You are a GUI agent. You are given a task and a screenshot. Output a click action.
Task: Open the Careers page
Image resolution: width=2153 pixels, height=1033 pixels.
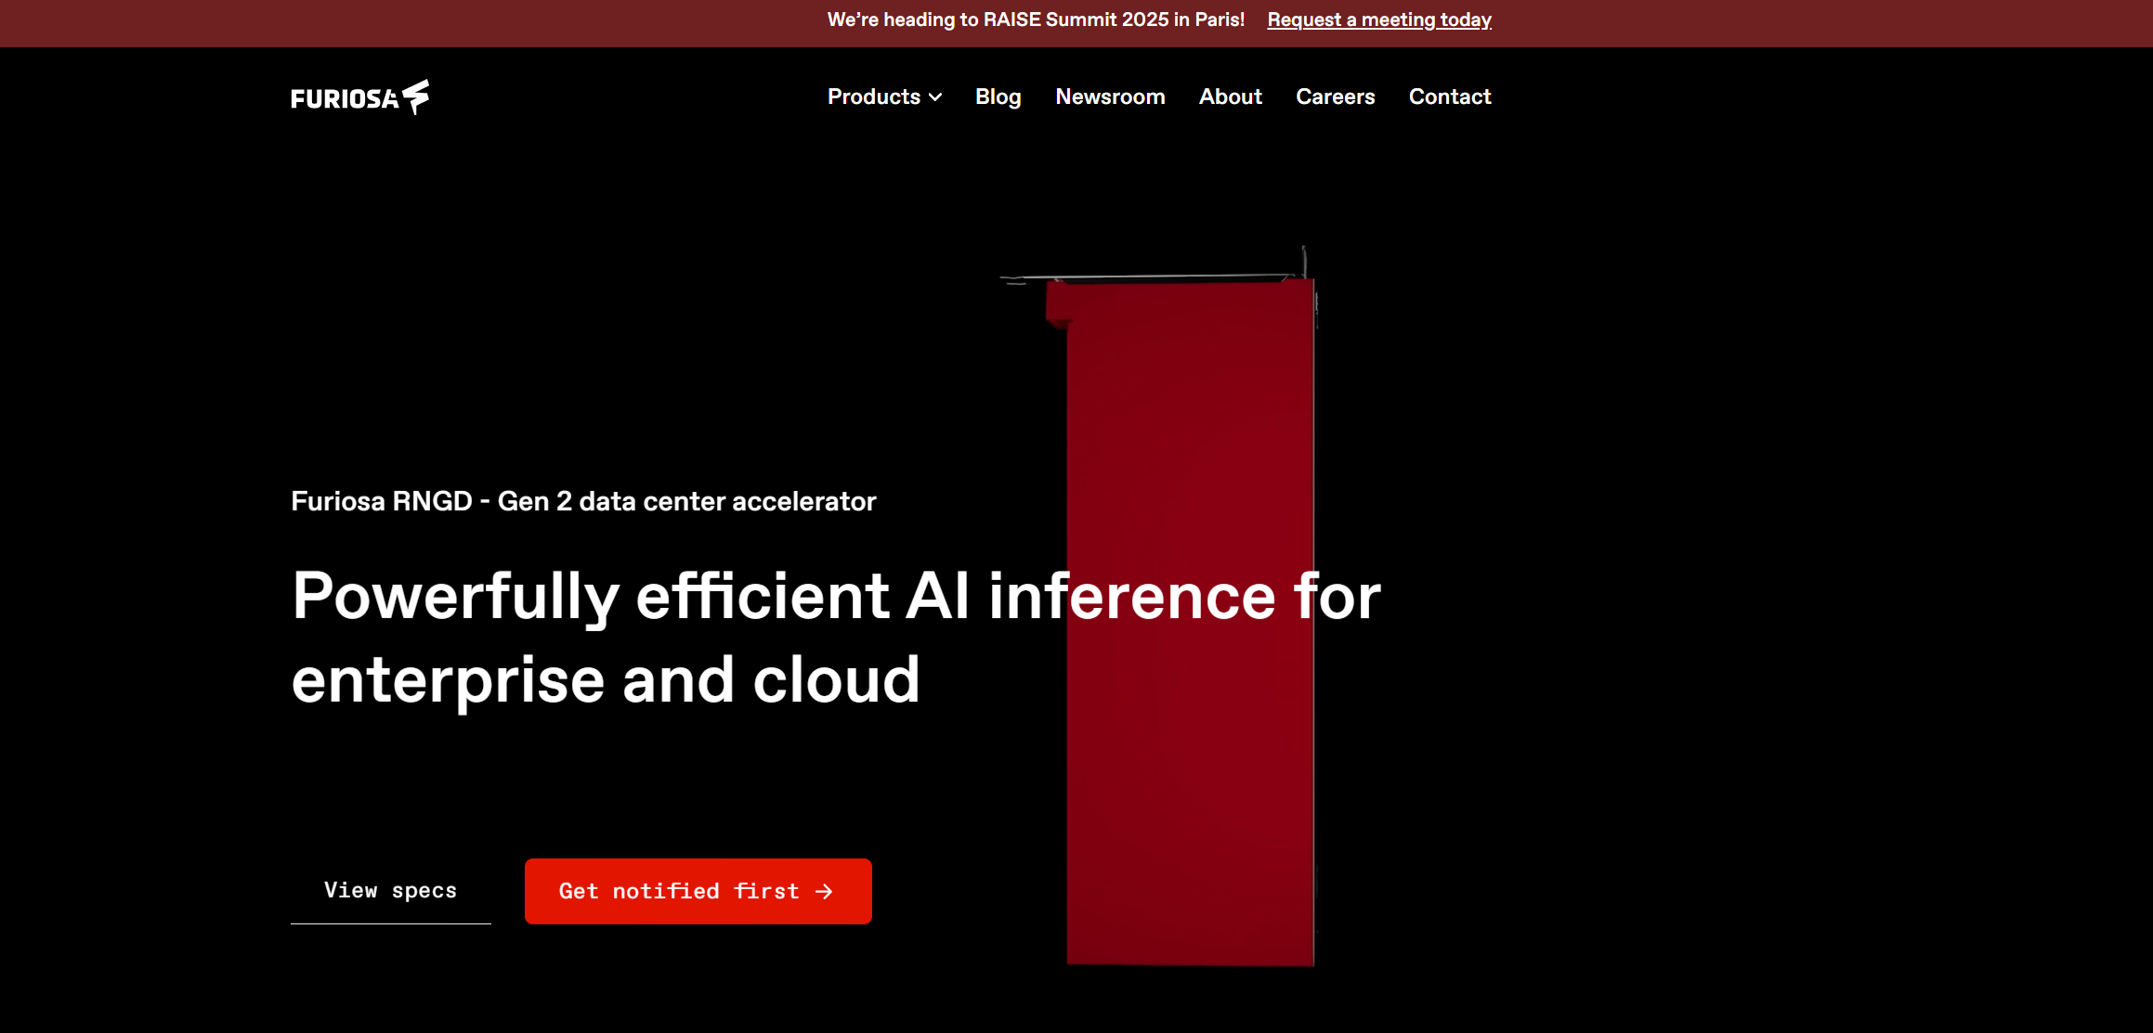(1335, 97)
